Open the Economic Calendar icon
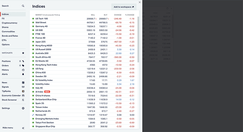The height and width of the screenshot is (132, 243). 23,95
